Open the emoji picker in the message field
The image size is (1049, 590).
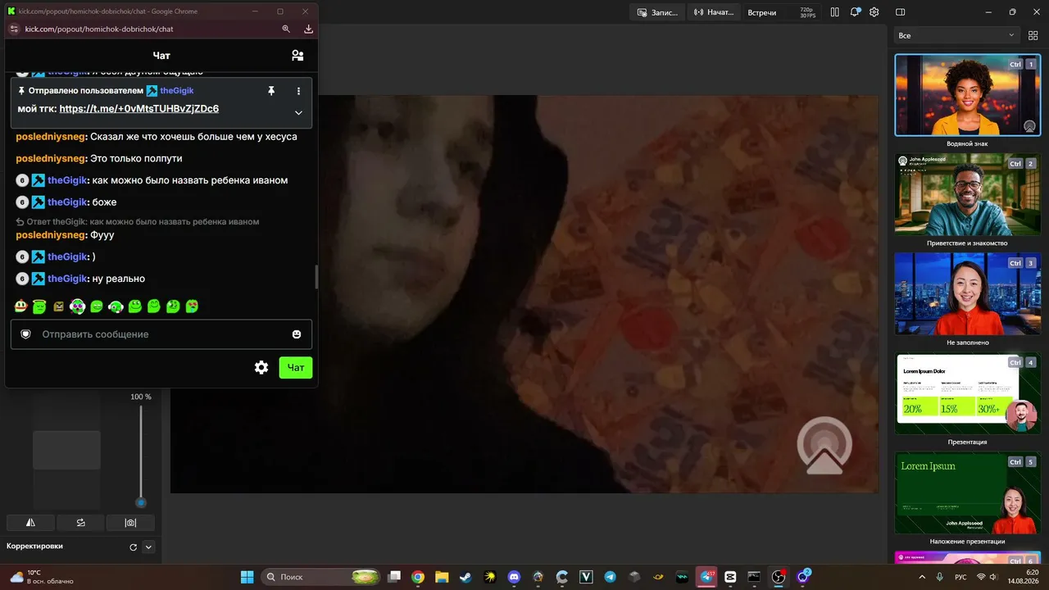297,334
